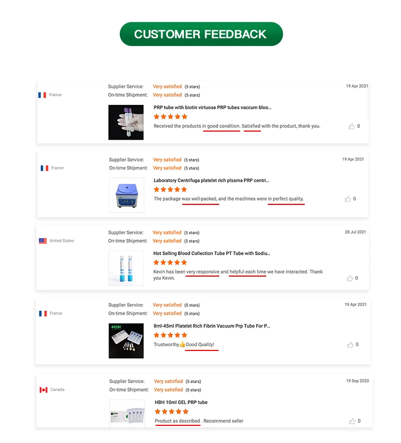Screen dimensions: 401x443
Task: Like the PRP tube with biotin review
Action: (x=352, y=126)
